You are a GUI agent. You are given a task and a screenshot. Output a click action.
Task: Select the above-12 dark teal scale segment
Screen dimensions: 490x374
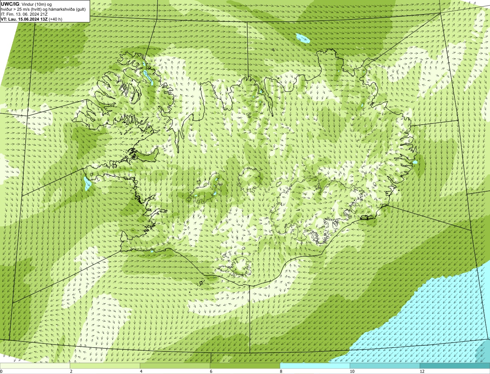[455, 366]
